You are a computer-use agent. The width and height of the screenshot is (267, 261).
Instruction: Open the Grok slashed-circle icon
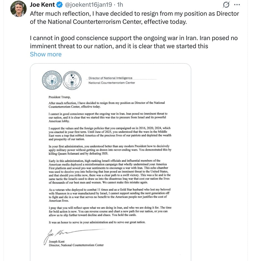click(x=226, y=5)
